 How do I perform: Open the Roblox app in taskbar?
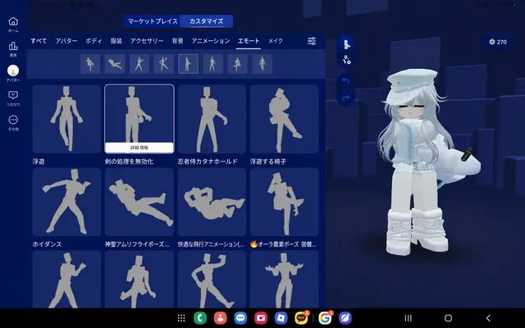(x=281, y=318)
